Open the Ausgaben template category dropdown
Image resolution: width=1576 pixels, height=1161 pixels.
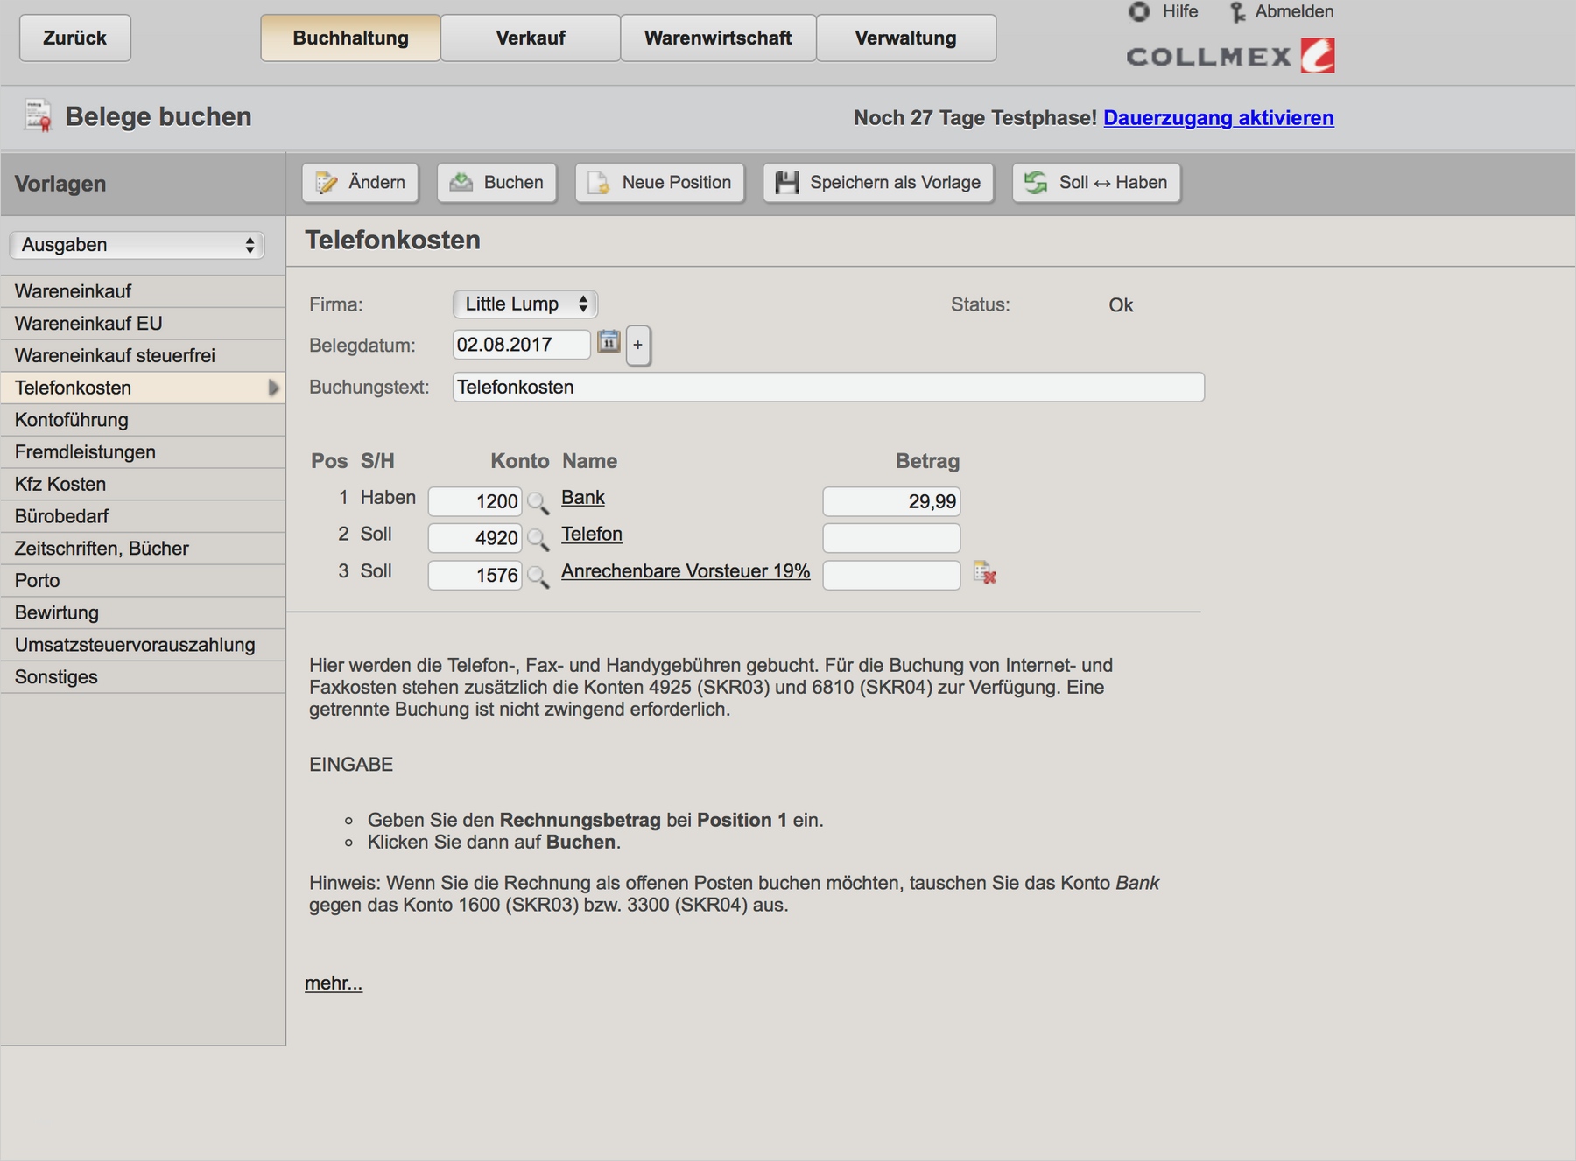(137, 245)
